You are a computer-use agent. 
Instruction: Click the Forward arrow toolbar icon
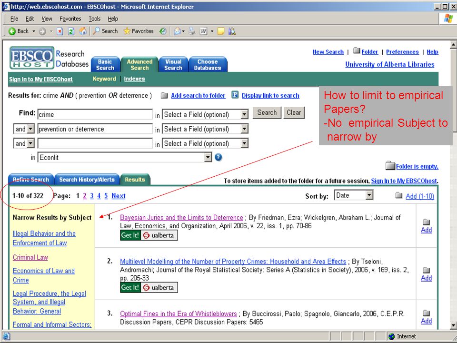42,31
